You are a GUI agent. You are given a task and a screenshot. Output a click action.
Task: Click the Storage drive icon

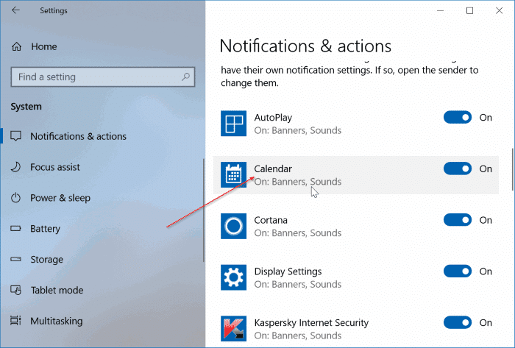[15, 259]
